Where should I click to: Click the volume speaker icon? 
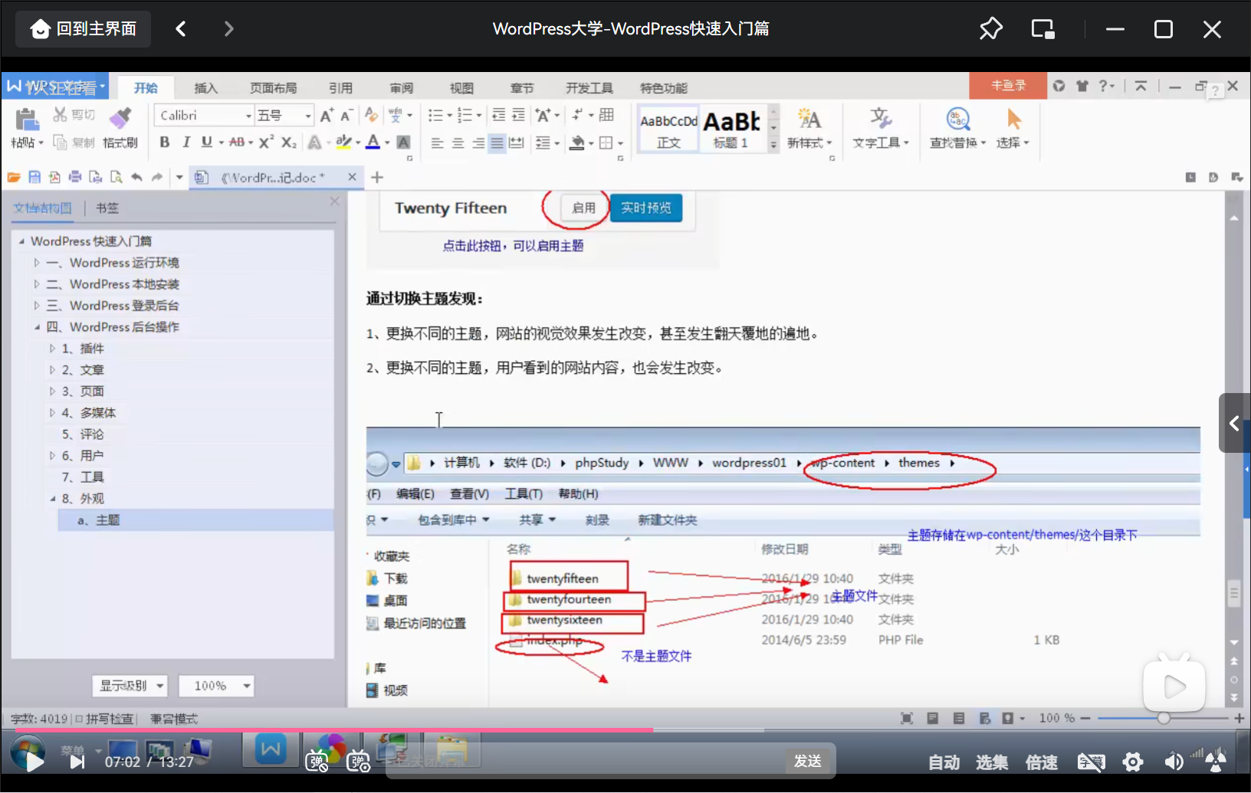tap(1174, 762)
